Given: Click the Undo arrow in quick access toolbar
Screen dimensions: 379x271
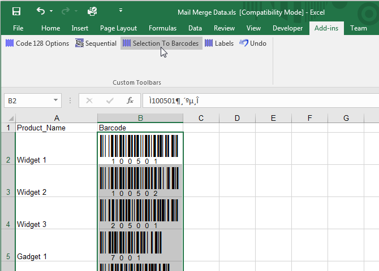Looking at the screenshot, I should point(41,11).
